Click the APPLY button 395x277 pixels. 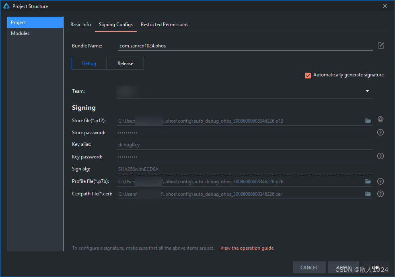point(344,267)
